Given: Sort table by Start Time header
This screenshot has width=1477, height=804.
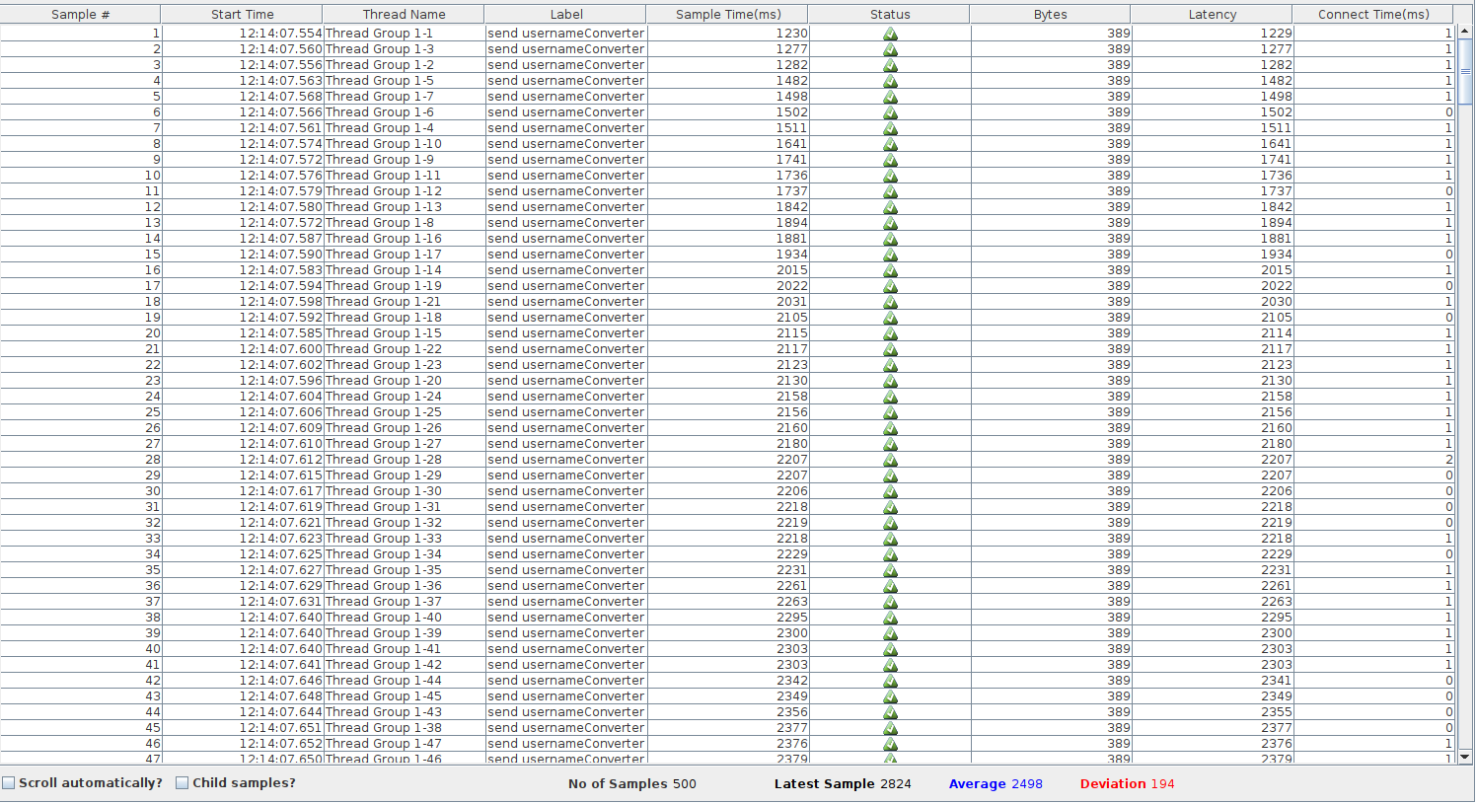Looking at the screenshot, I should pos(242,14).
